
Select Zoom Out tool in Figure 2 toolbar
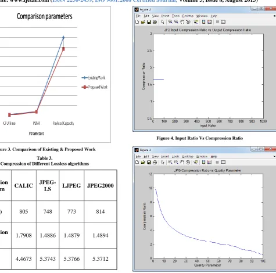click(x=176, y=22)
